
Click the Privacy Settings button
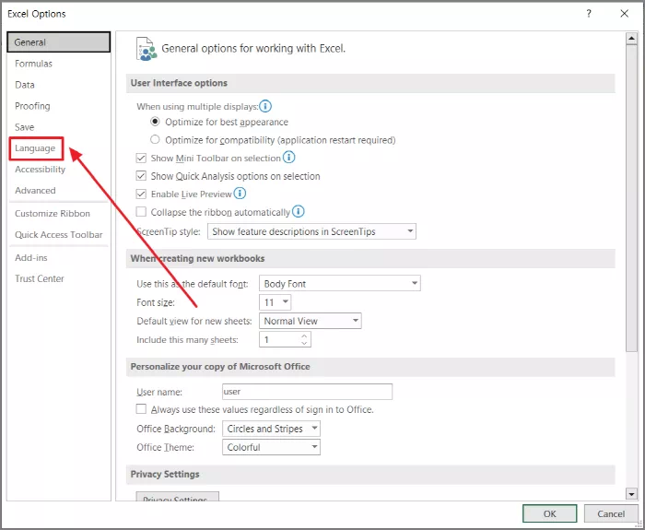point(177,497)
